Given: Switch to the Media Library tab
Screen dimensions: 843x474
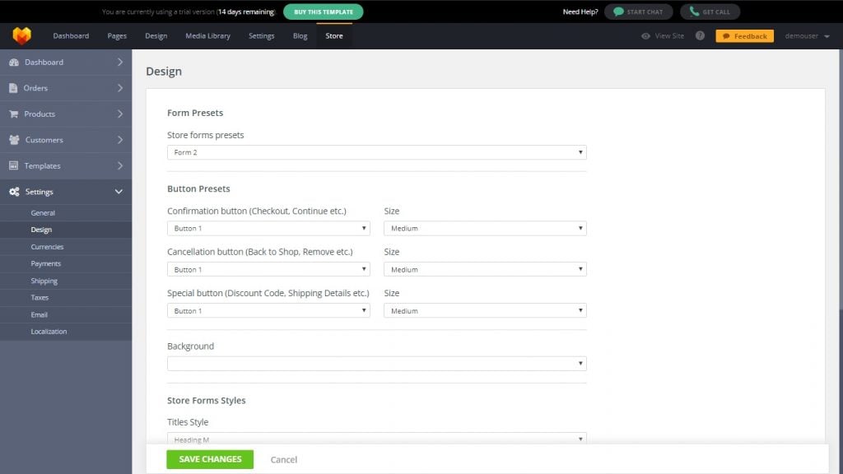Looking at the screenshot, I should coord(207,36).
